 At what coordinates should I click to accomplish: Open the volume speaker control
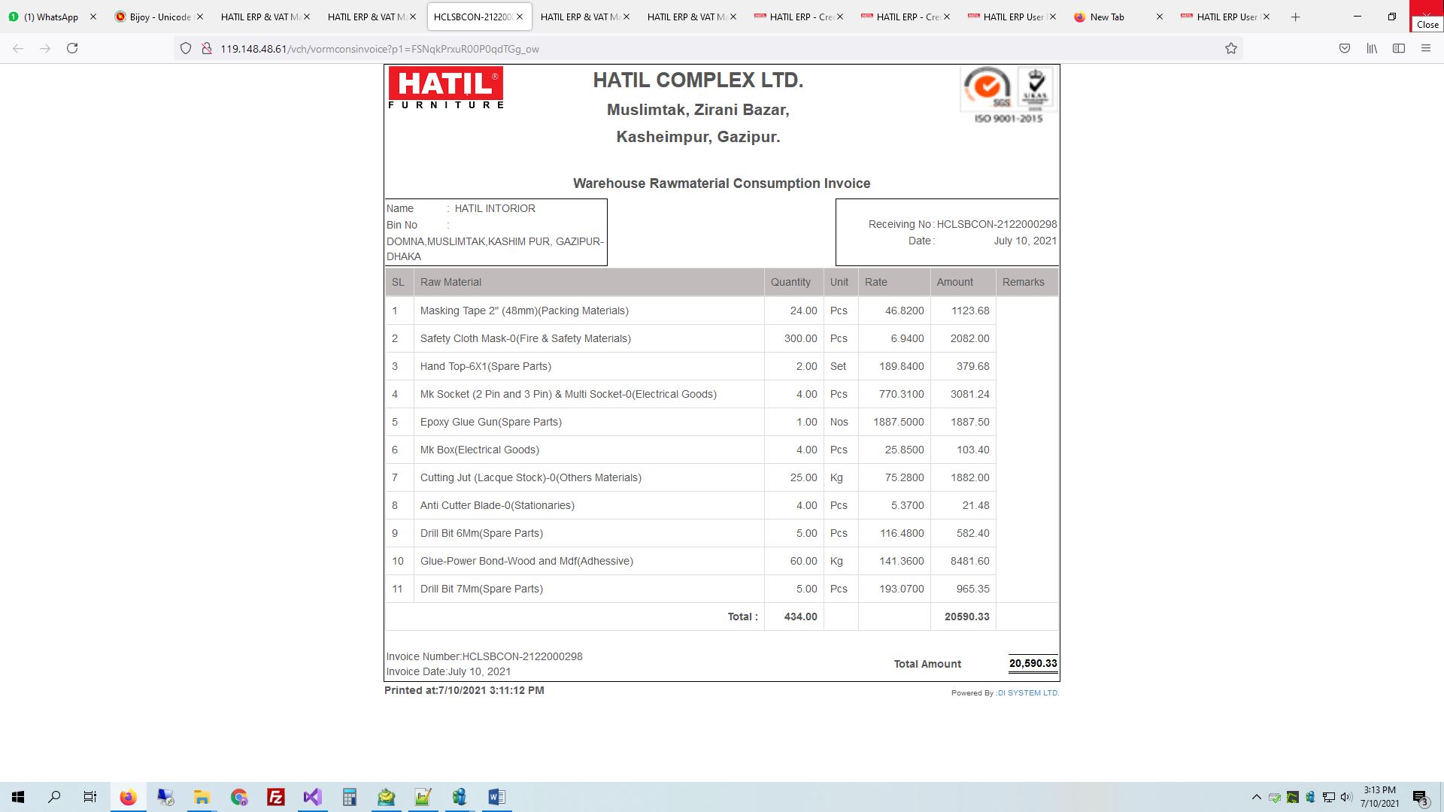click(x=1346, y=797)
